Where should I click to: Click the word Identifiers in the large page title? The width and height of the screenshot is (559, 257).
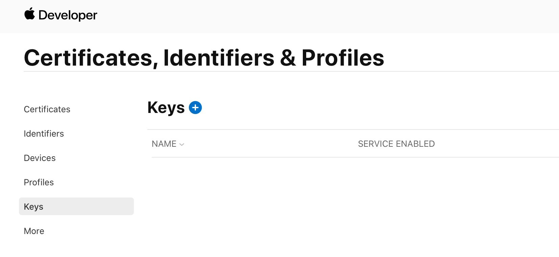tap(219, 57)
